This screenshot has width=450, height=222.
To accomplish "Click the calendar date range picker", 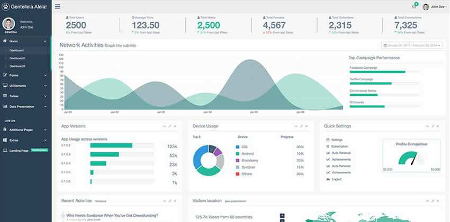I will (410, 46).
